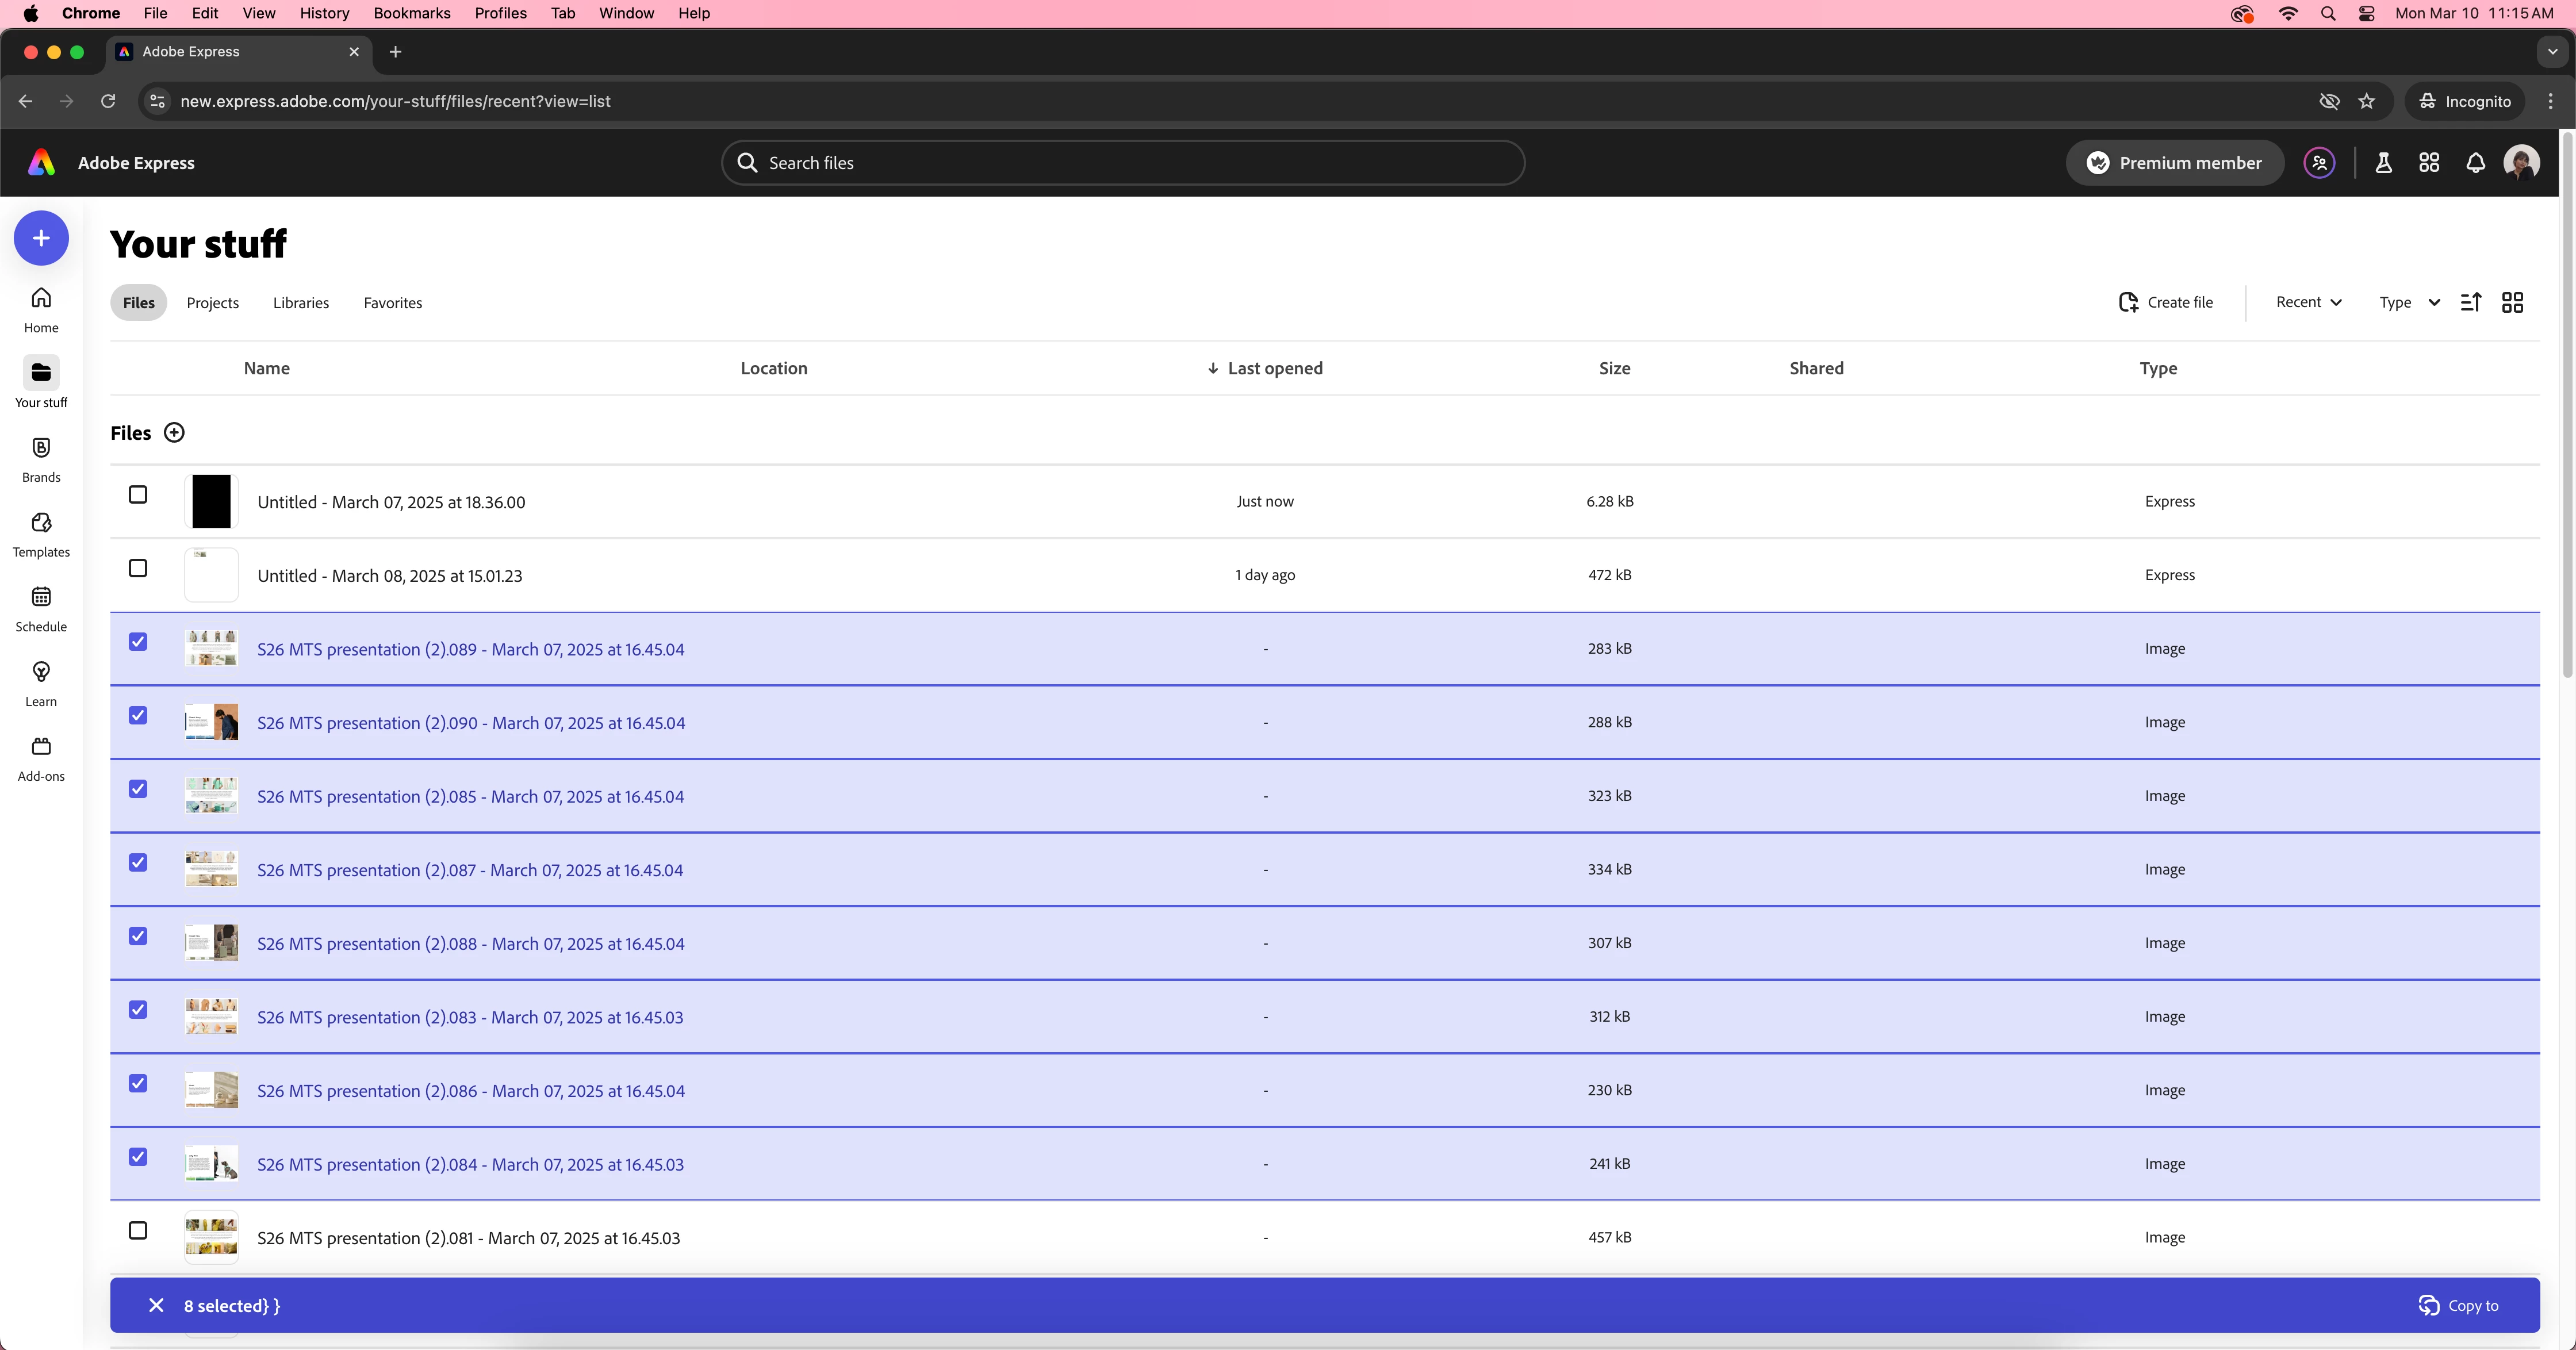Switch to the Projects tab
2576x1350 pixels.
(x=212, y=303)
